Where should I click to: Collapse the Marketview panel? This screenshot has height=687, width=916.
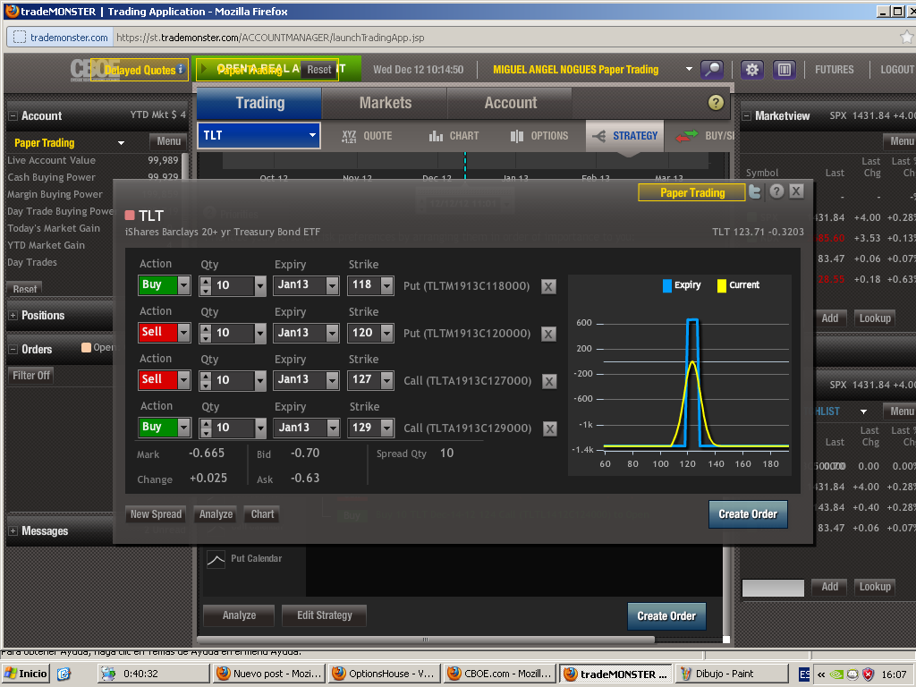click(x=747, y=116)
